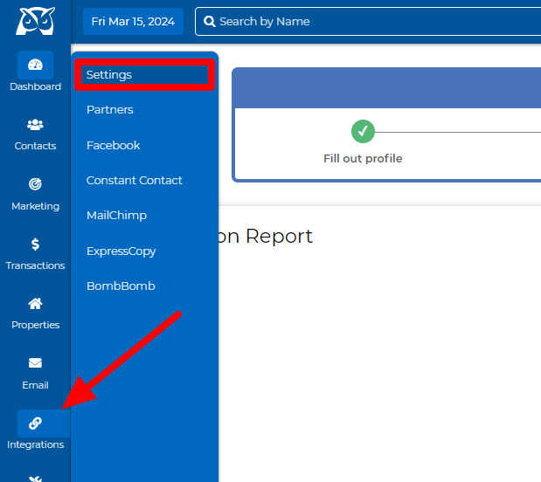This screenshot has height=482, width=541.
Task: Open MailChimp integration menu item
Action: point(116,216)
